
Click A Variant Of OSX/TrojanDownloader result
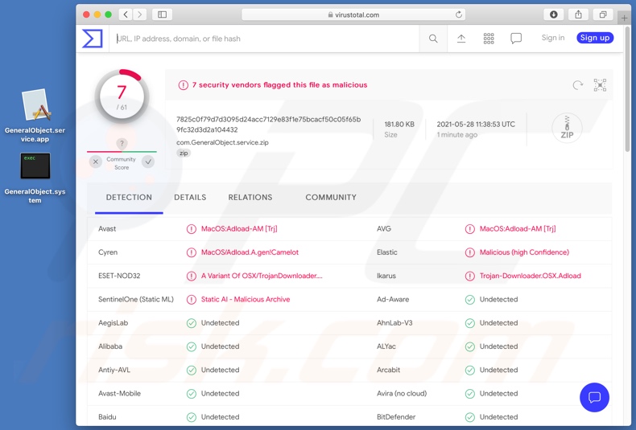coord(262,276)
